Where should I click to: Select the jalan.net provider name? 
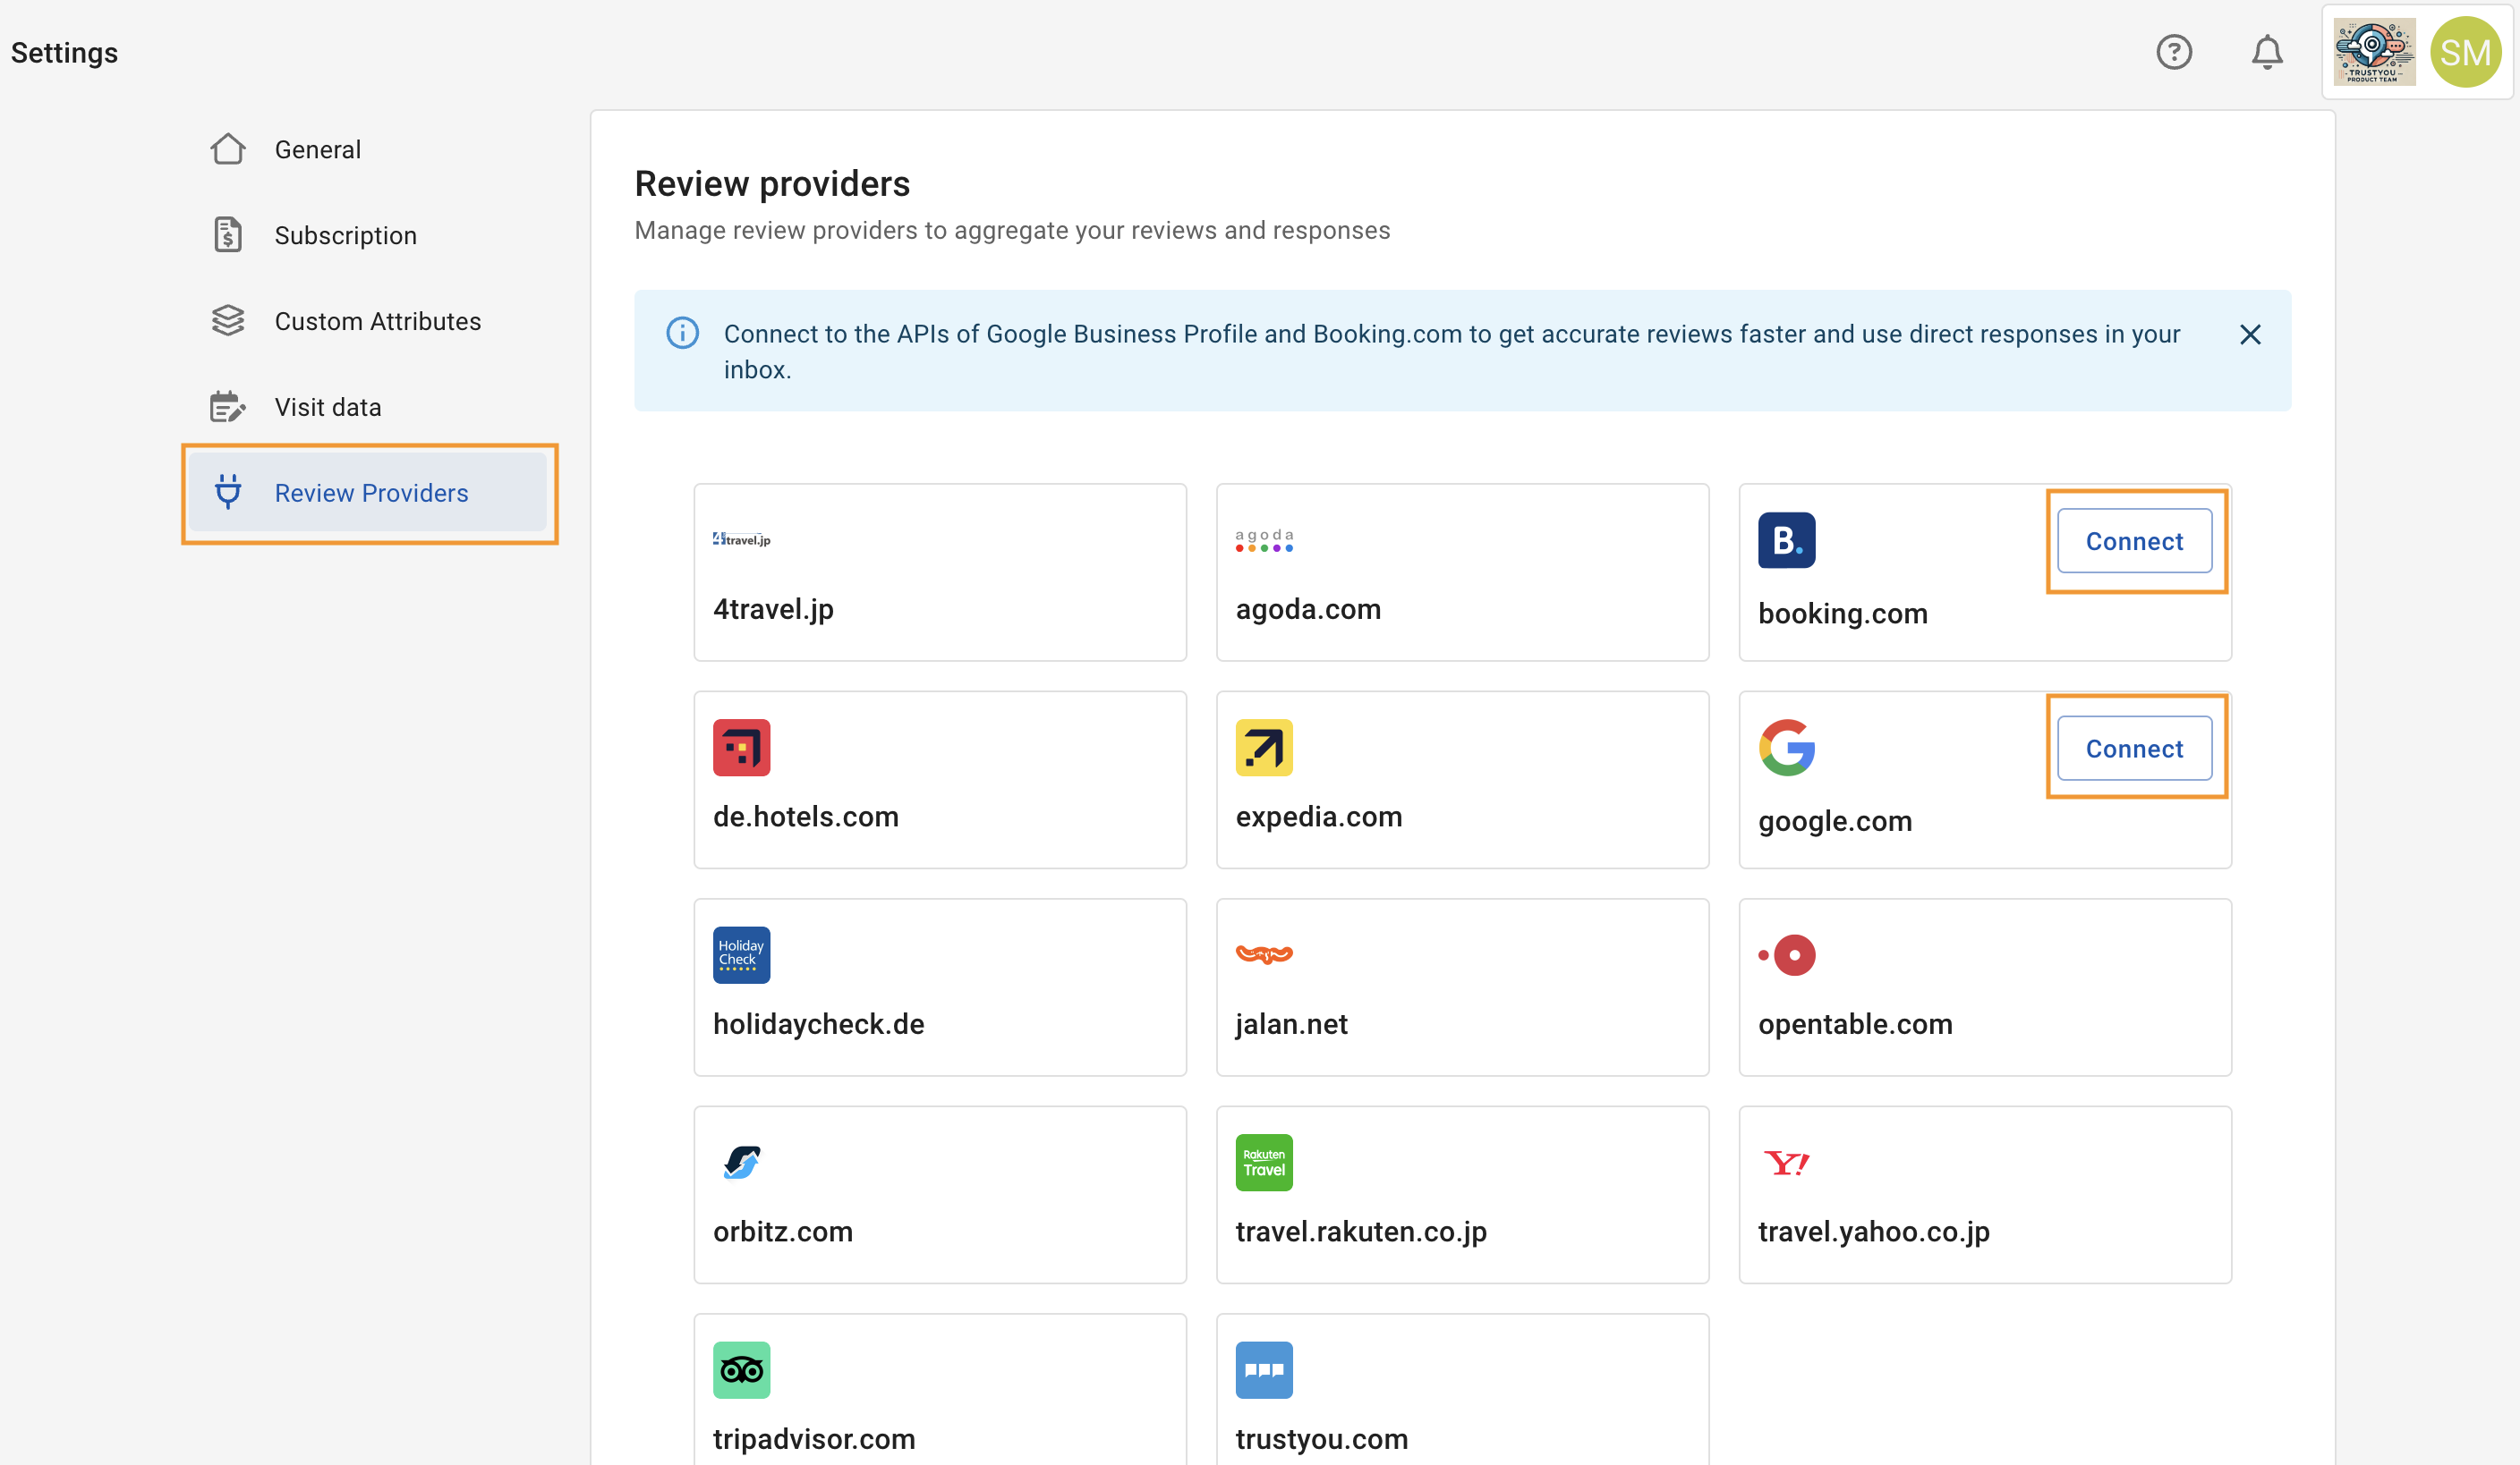(1291, 1023)
